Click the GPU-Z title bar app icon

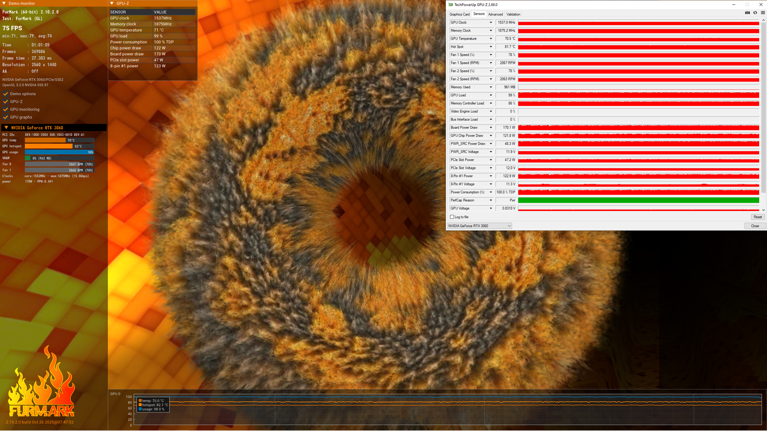click(451, 5)
